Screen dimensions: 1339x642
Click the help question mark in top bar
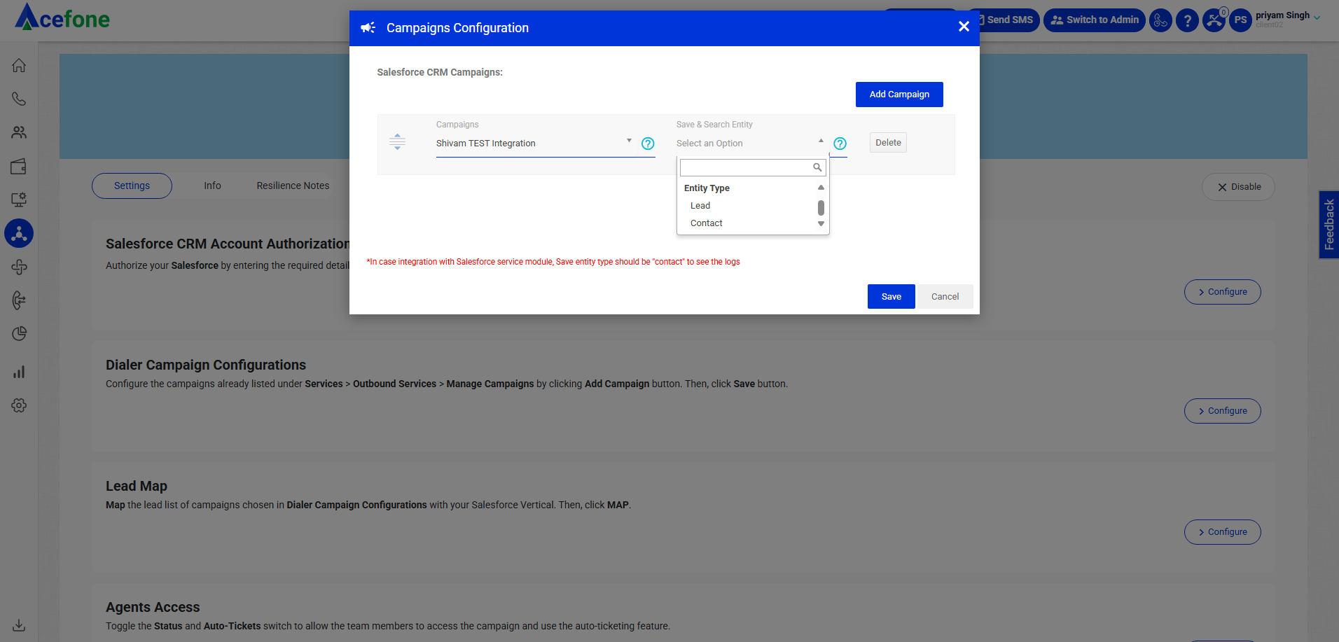click(1187, 20)
